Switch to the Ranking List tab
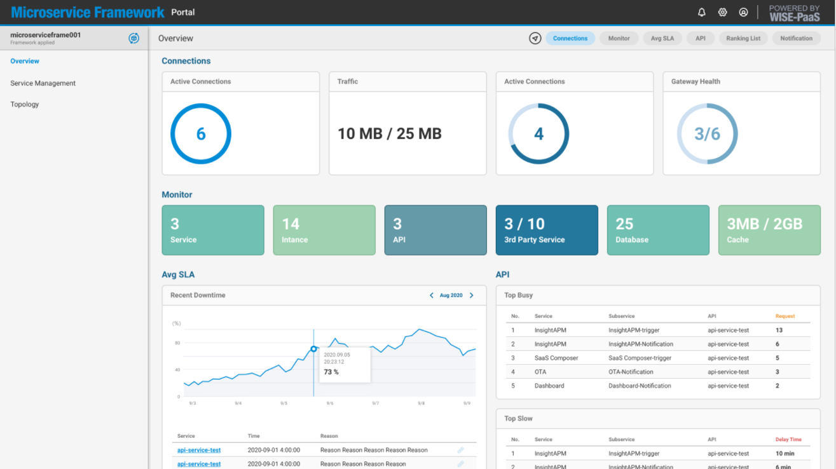 pos(743,38)
